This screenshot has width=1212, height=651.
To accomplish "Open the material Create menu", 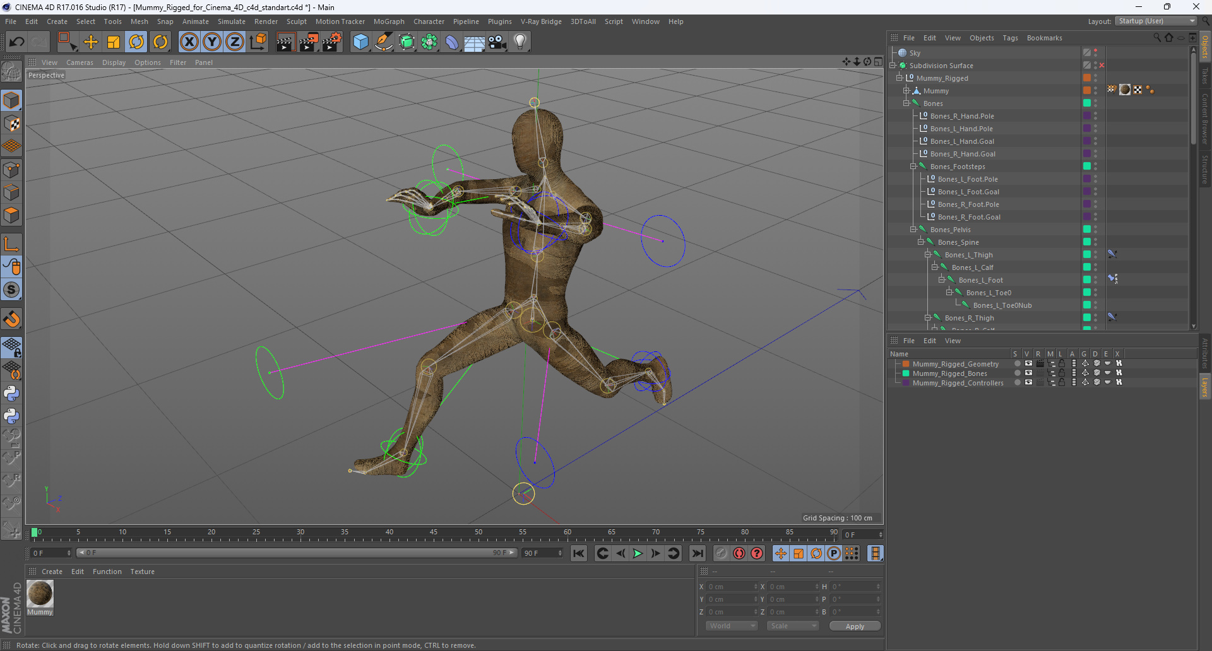I will [52, 572].
